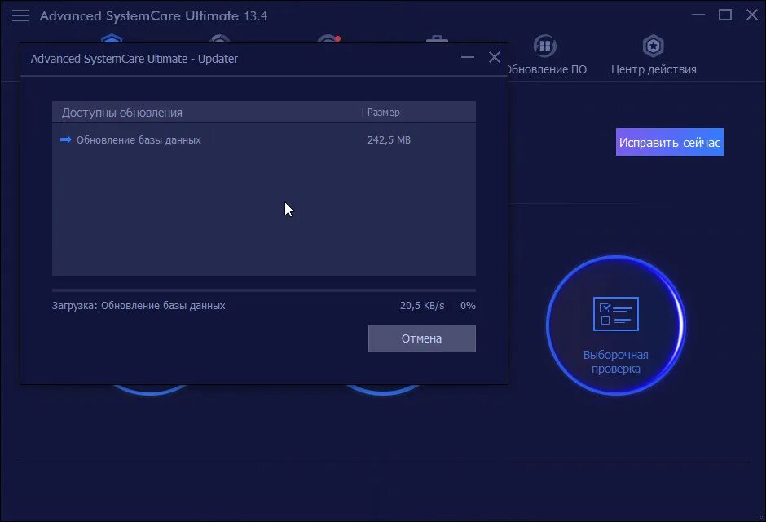Select the Обновление базы данных row
766x522 pixels.
[264, 139]
